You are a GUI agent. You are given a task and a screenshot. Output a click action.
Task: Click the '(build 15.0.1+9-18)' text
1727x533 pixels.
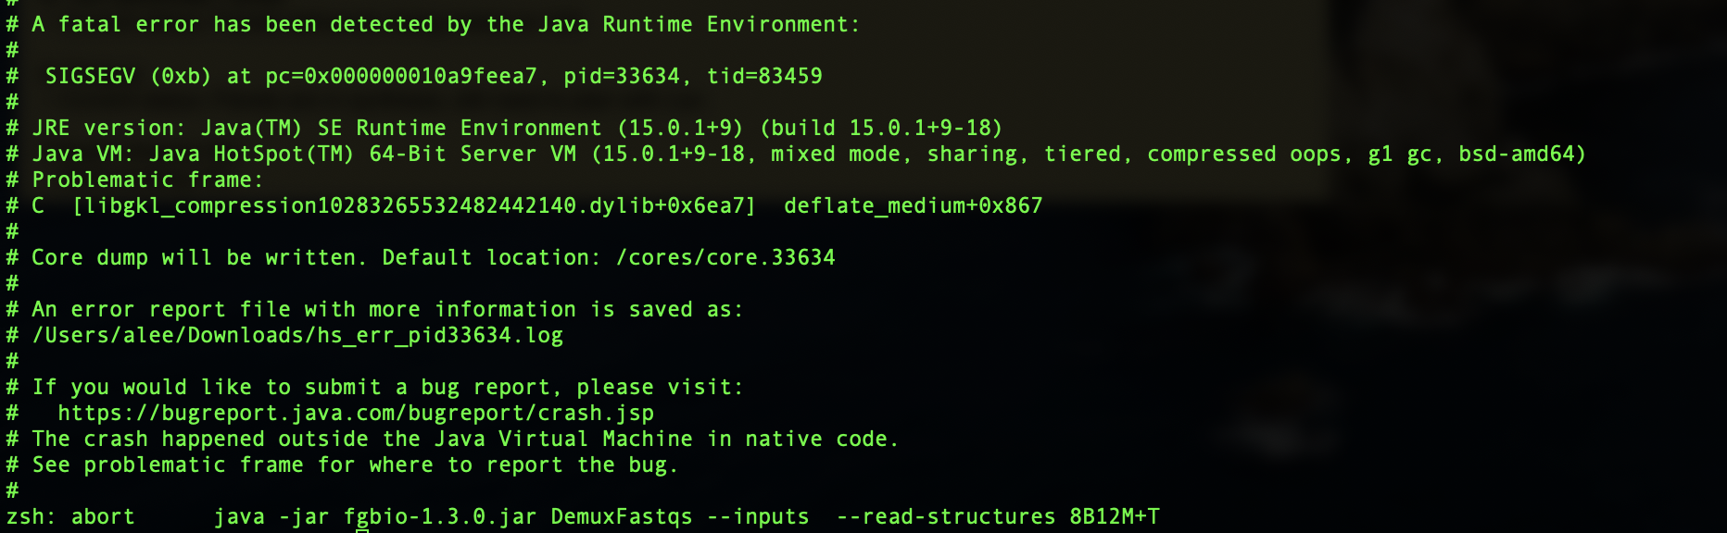pos(881,129)
